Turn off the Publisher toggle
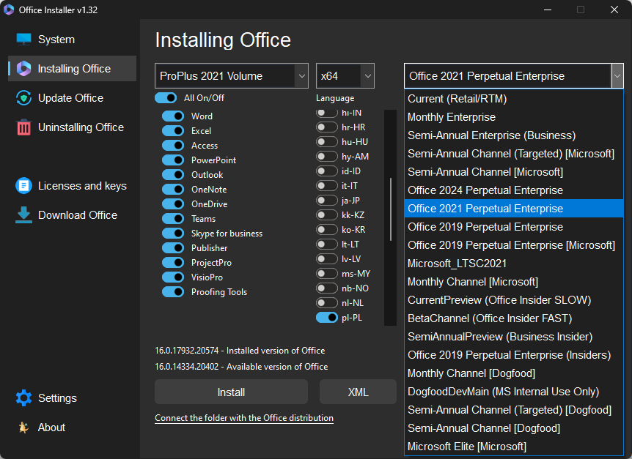Screen dimensions: 632x459 [x=173, y=248]
